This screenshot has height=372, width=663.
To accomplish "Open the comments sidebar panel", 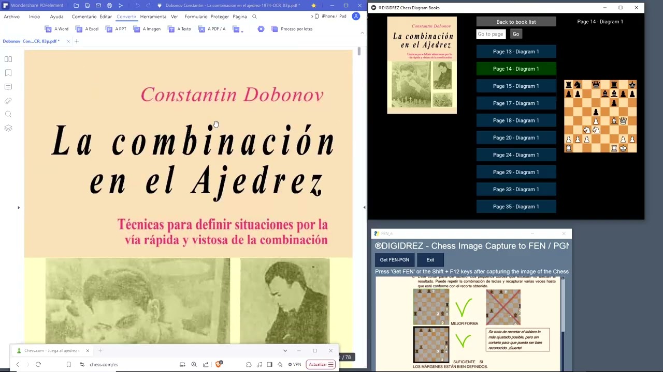I will (8, 87).
